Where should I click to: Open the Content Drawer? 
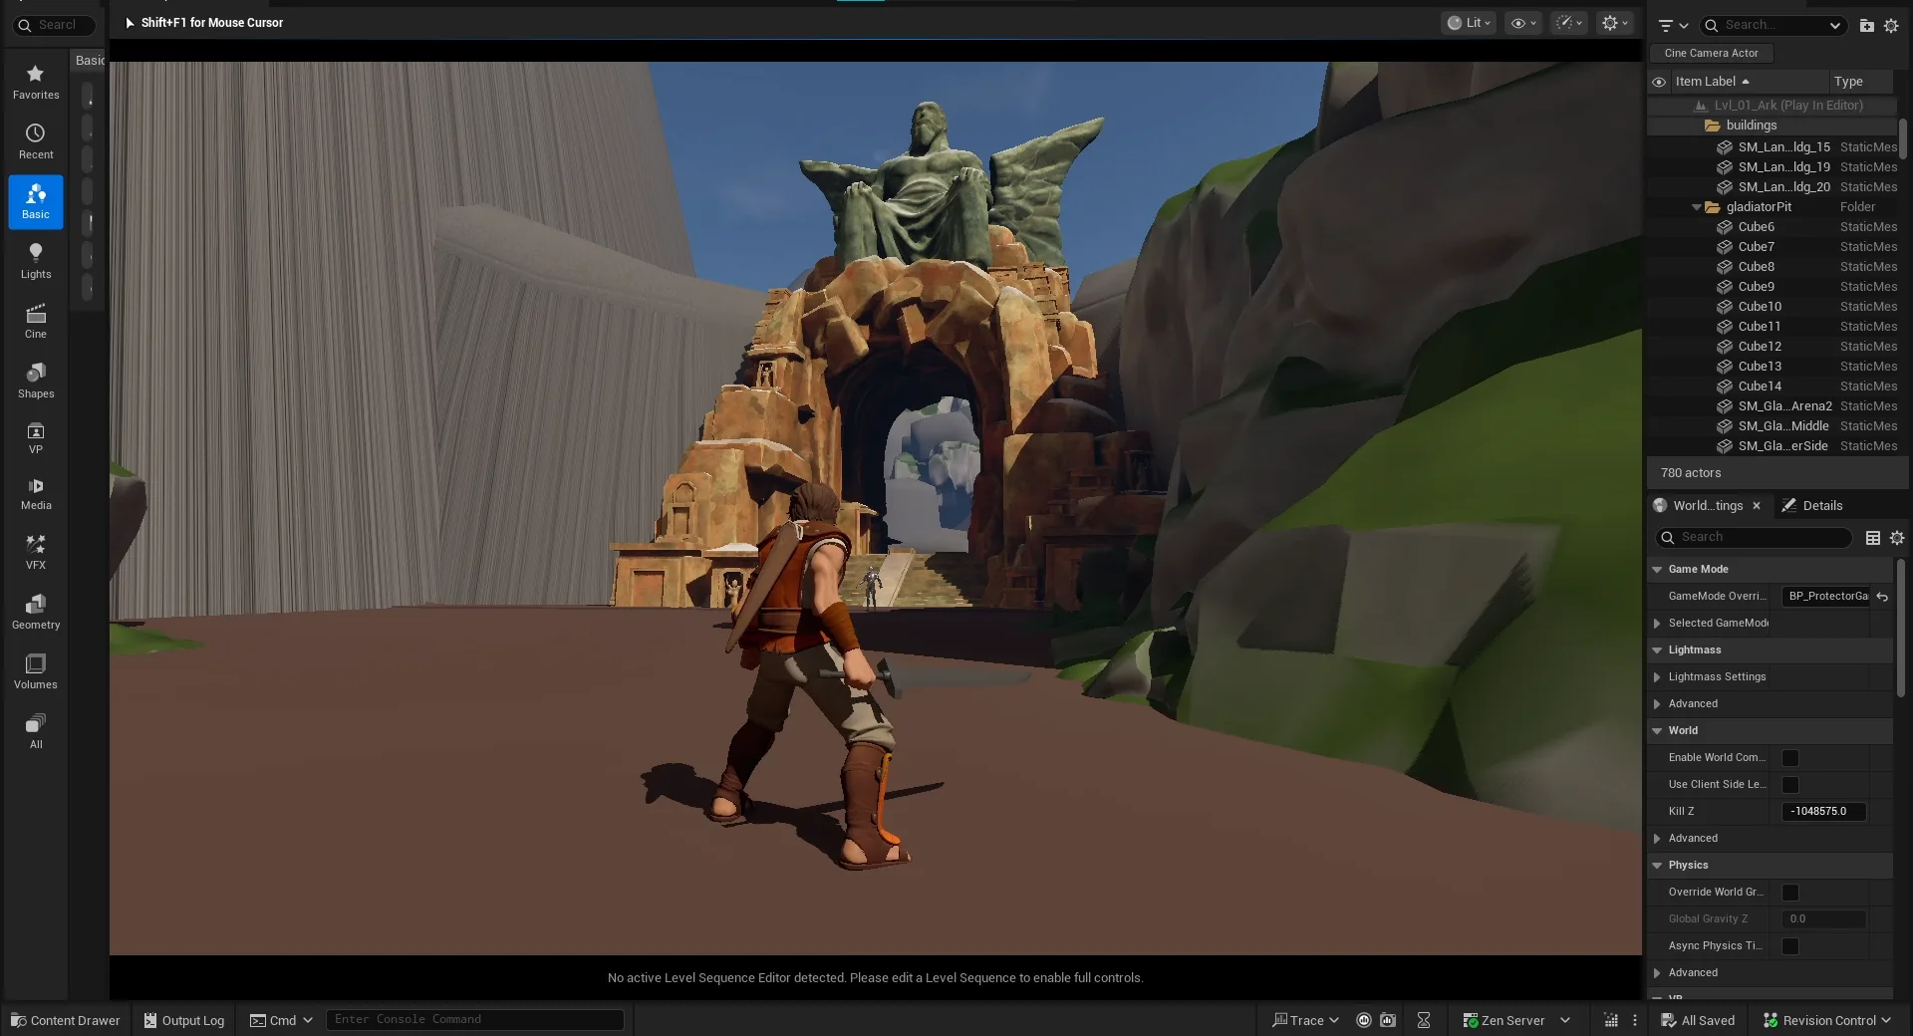click(x=66, y=1020)
